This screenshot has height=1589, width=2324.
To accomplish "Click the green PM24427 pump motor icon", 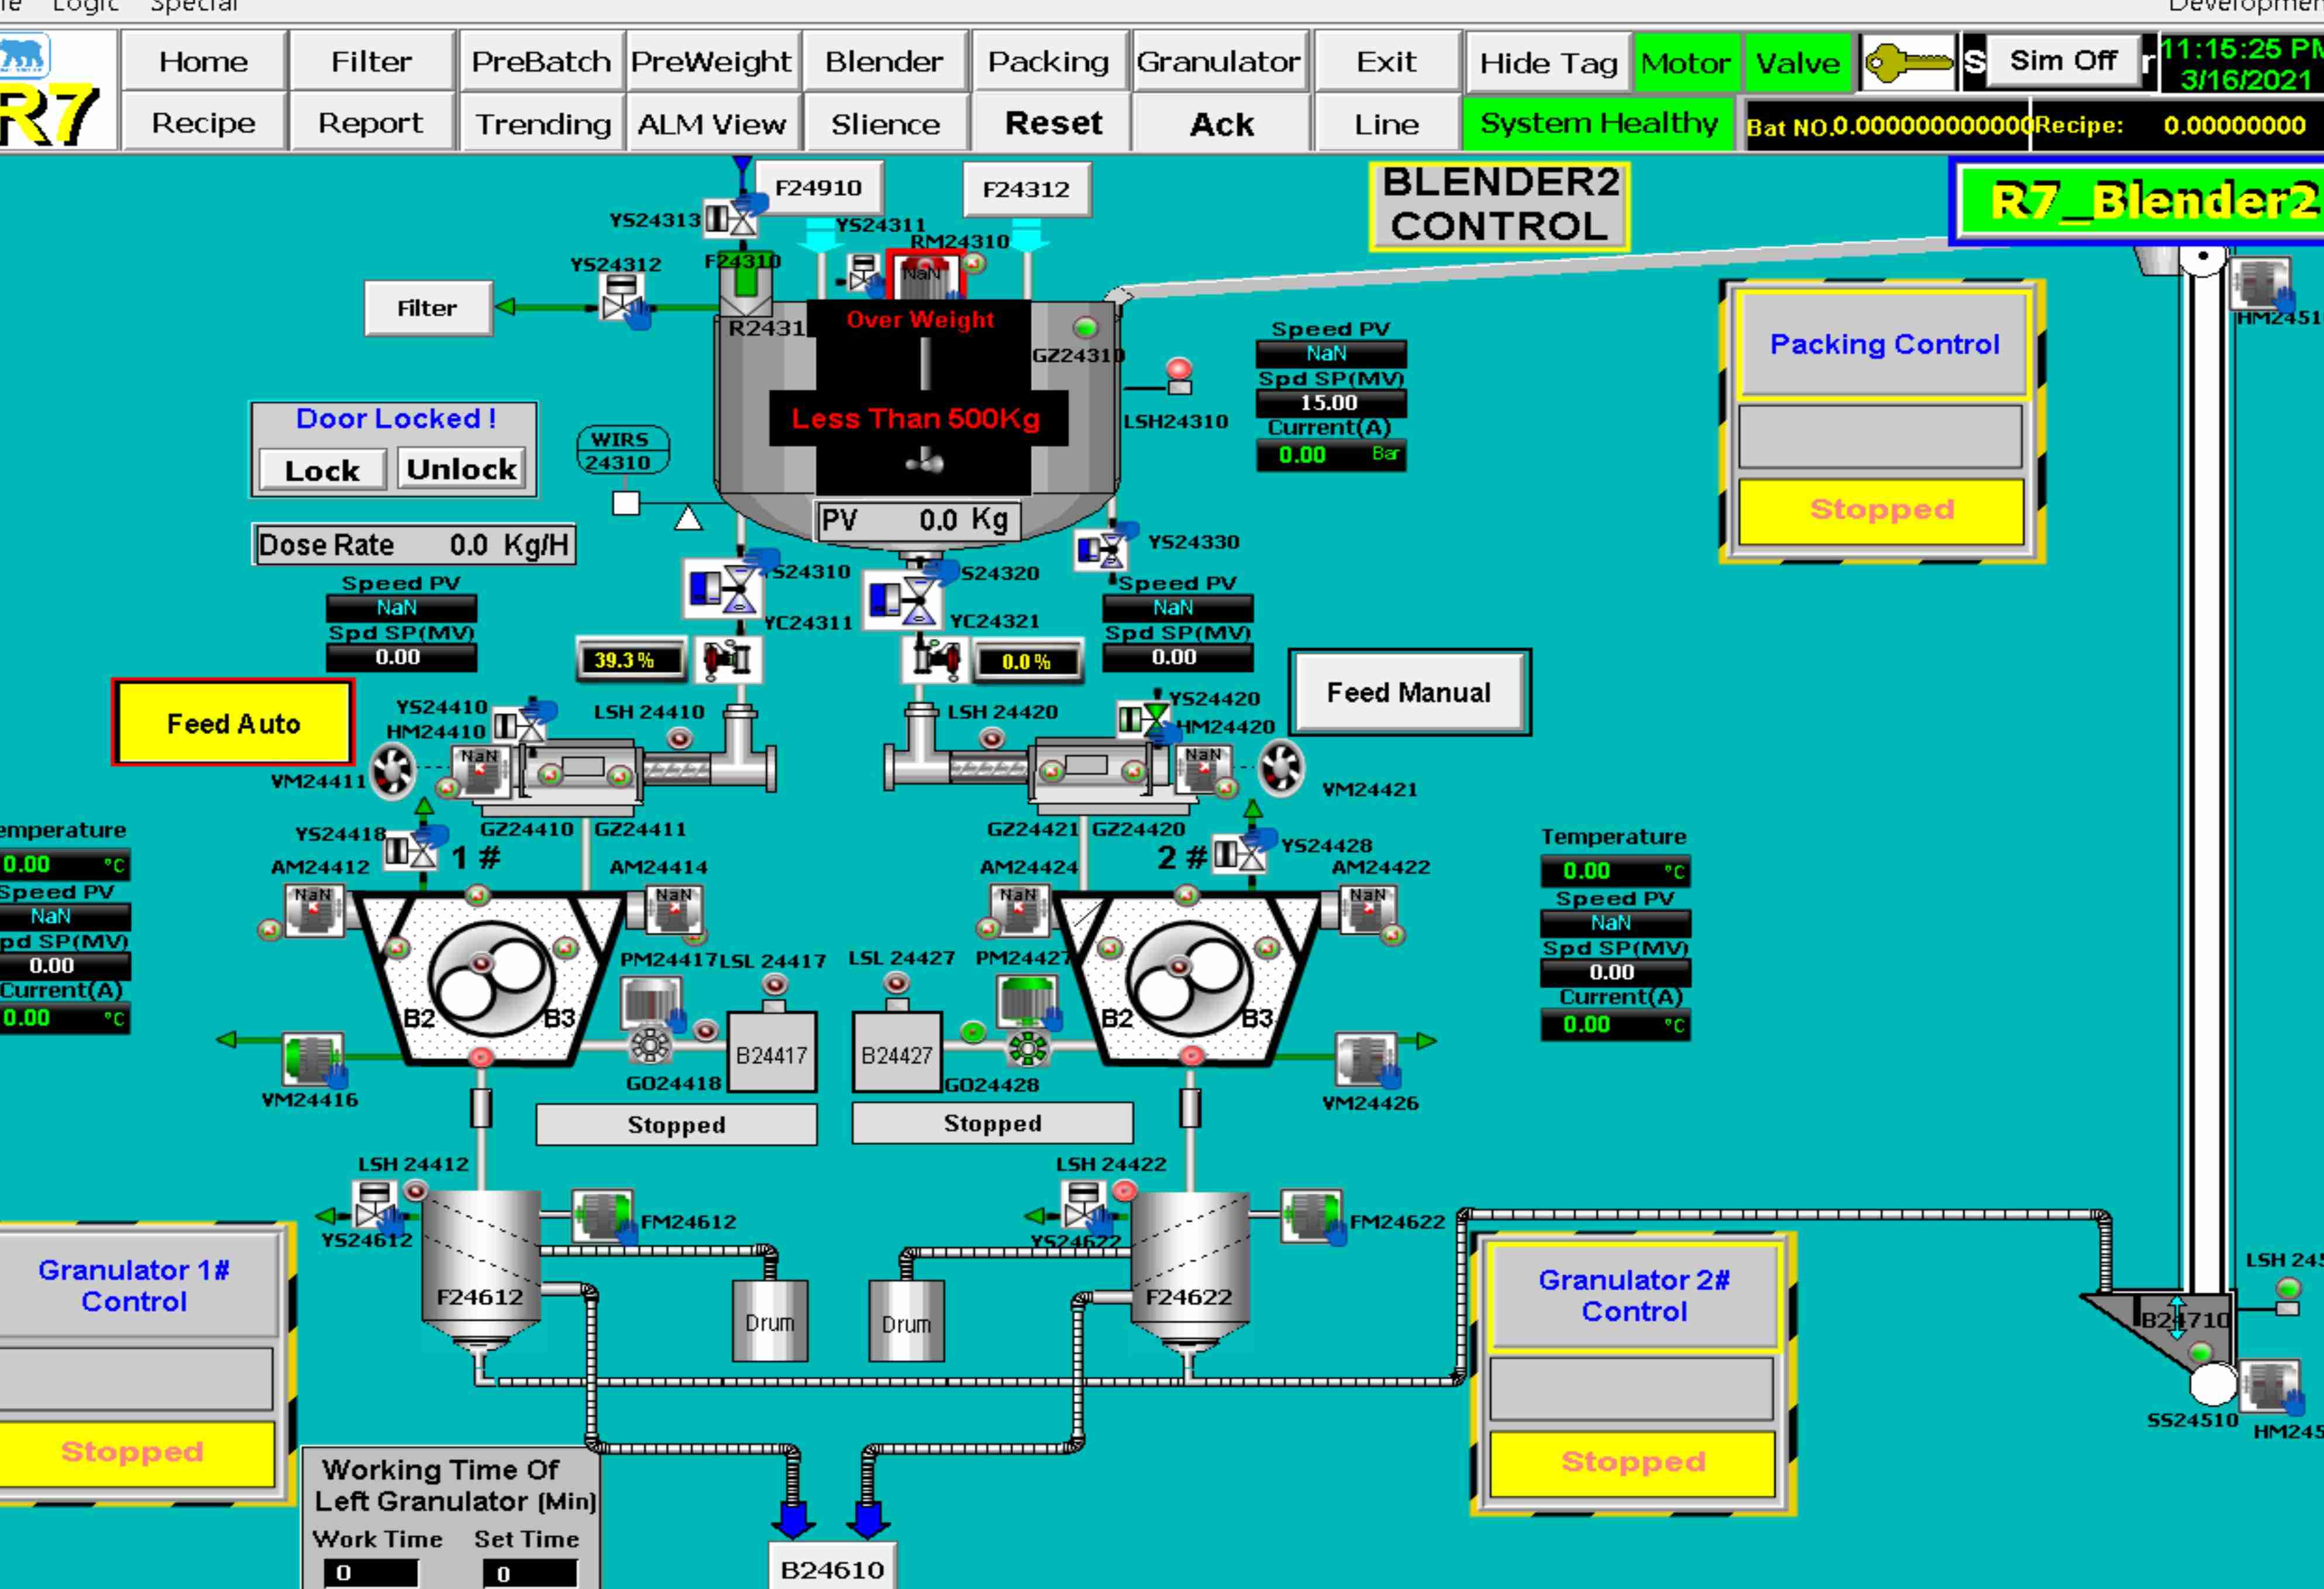I will pos(1028,1002).
